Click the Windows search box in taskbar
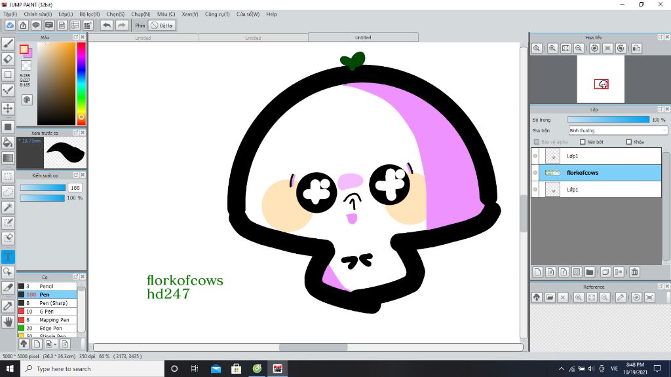 pyautogui.click(x=92, y=368)
